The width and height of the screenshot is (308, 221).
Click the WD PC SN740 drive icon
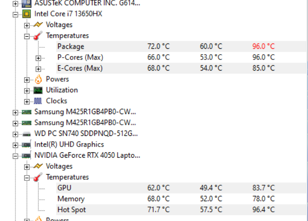tap(27, 133)
